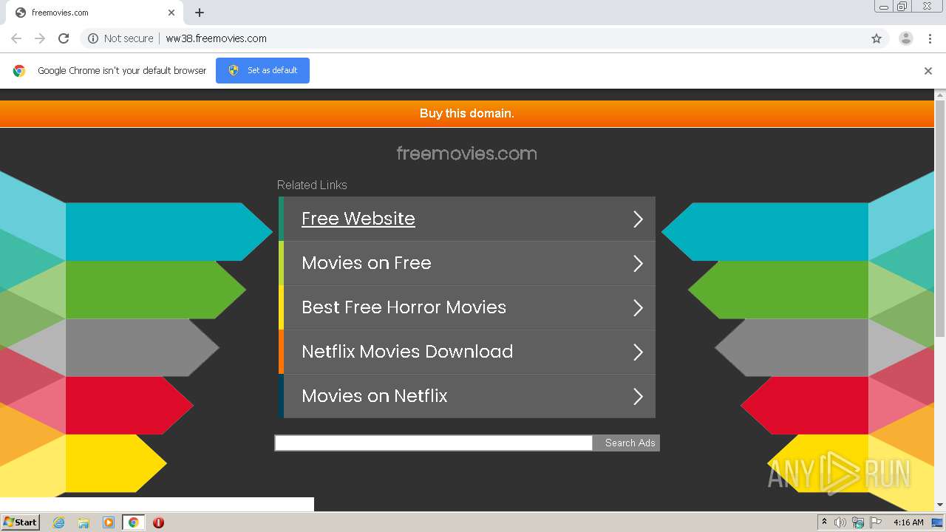The width and height of the screenshot is (946, 532).
Task: Click page vertical scrollbar thumb
Action: click(940, 219)
